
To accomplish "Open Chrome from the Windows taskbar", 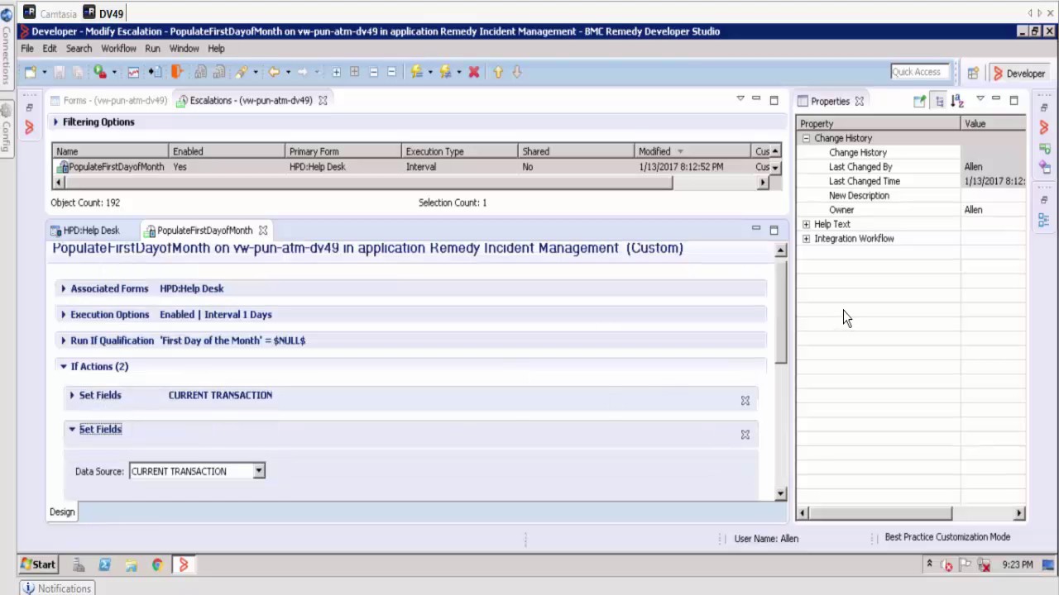I will coord(157,565).
